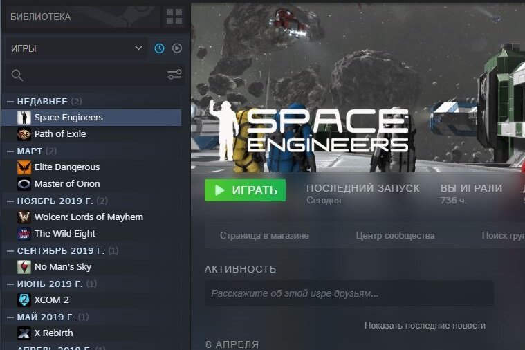
Task: Select X Rebirth entry
Action: [91, 333]
